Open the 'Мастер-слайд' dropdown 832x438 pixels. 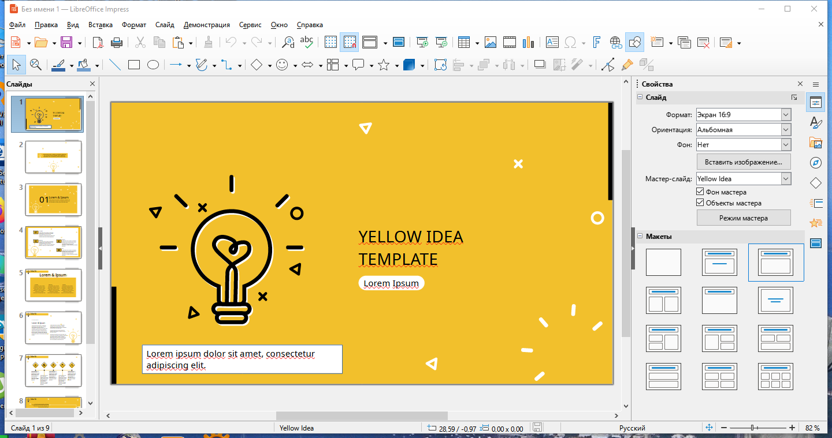tap(743, 179)
